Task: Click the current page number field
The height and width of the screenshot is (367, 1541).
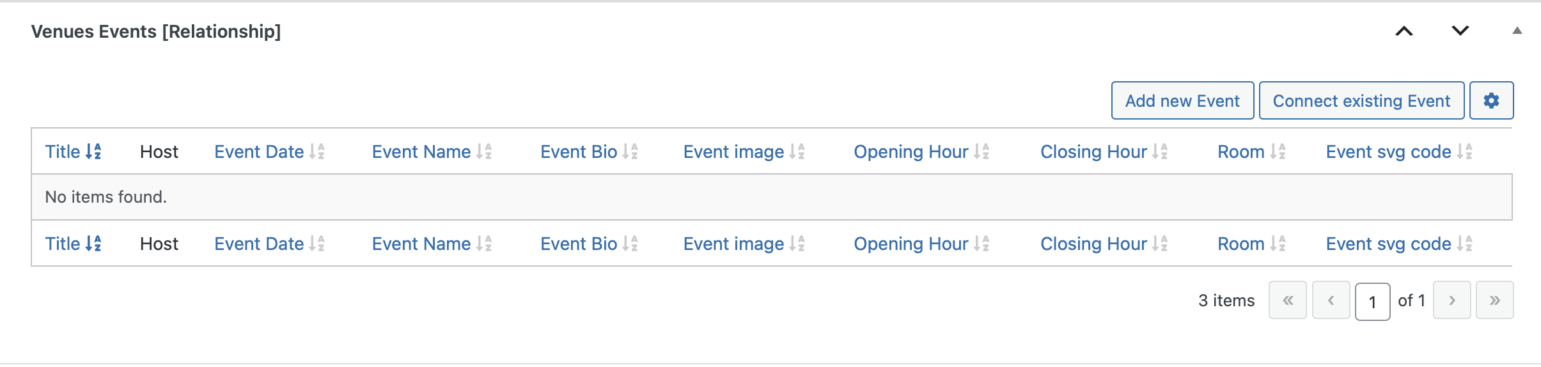Action: point(1372,301)
